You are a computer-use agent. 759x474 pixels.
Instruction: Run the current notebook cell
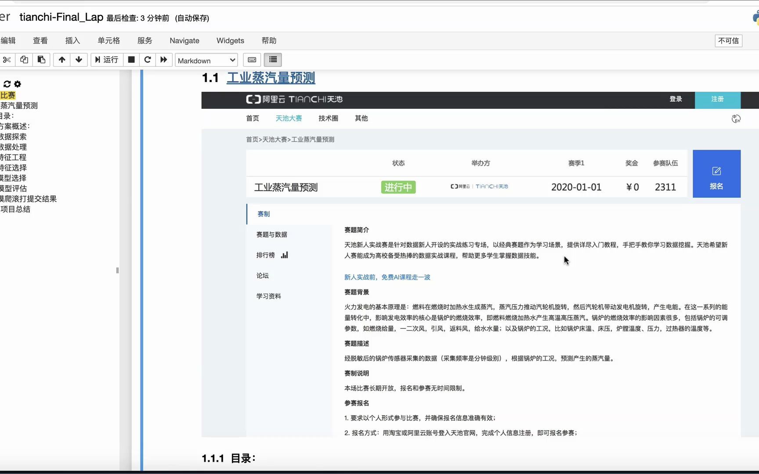(107, 60)
